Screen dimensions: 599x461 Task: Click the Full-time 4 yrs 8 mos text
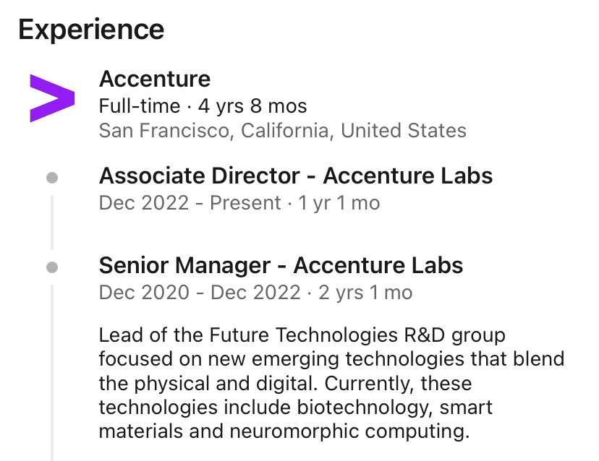[203, 106]
